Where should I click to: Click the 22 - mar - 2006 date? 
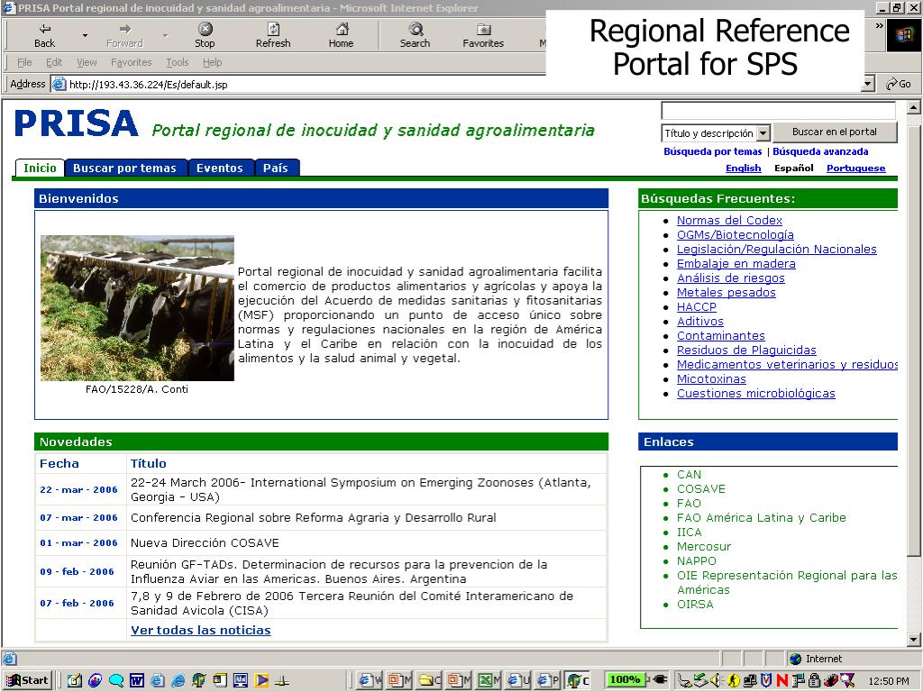pyautogui.click(x=79, y=489)
